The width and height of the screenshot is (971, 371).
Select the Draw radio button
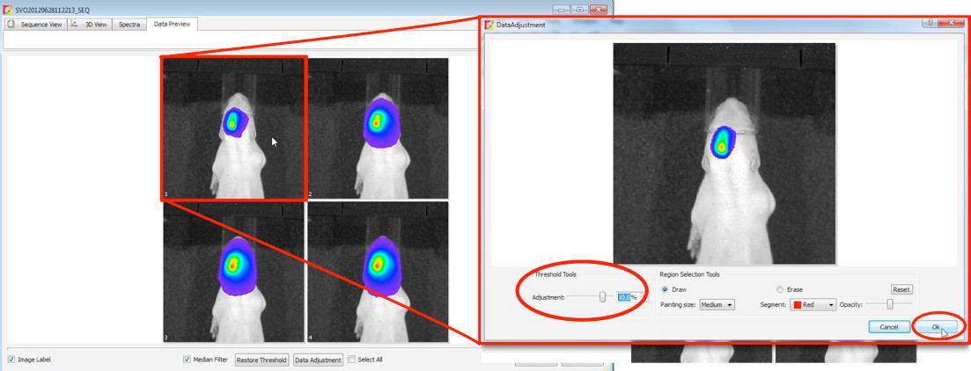pyautogui.click(x=665, y=289)
